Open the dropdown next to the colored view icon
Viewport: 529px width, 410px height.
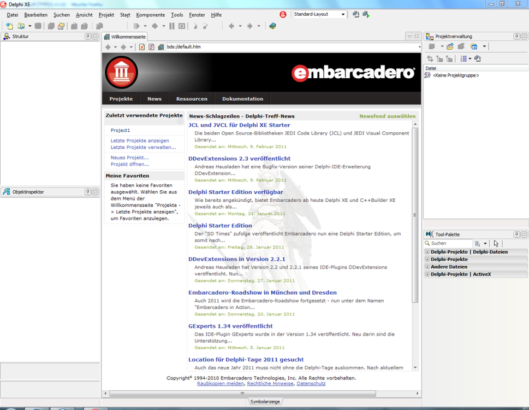tap(484, 46)
